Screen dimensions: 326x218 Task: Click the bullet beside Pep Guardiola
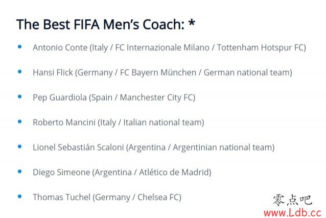pos(20,96)
